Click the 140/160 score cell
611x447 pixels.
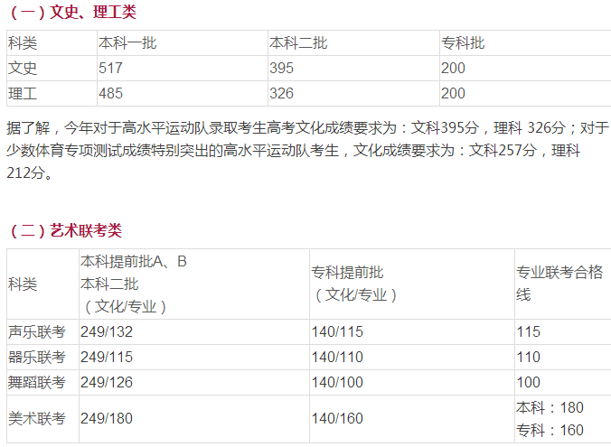337,418
